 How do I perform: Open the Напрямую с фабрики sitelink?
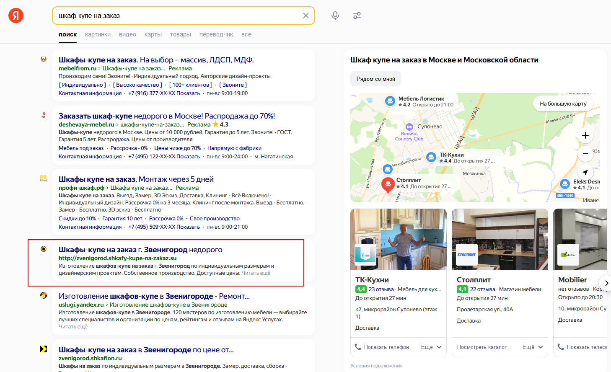coord(234,148)
